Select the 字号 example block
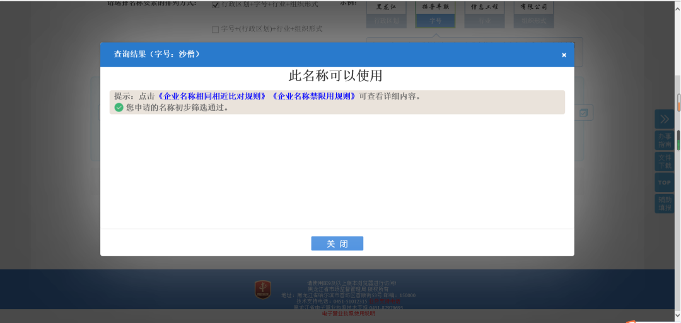The height and width of the screenshot is (323, 681). (435, 14)
